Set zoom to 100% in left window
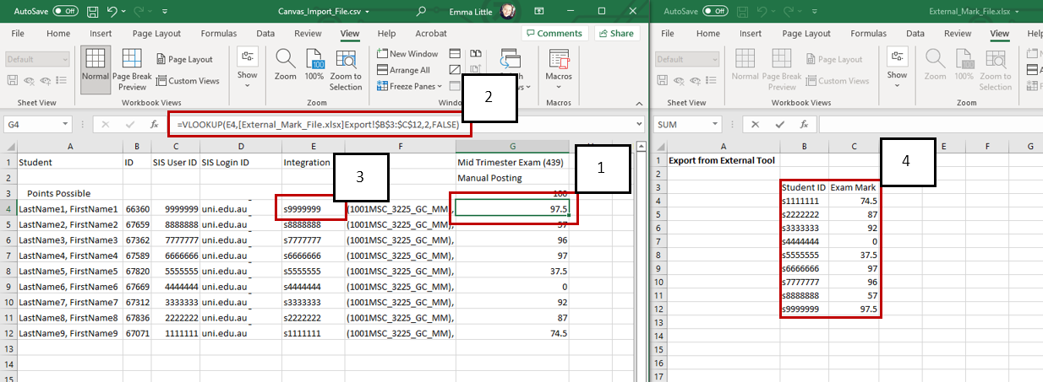The image size is (1043, 382). 314,66
